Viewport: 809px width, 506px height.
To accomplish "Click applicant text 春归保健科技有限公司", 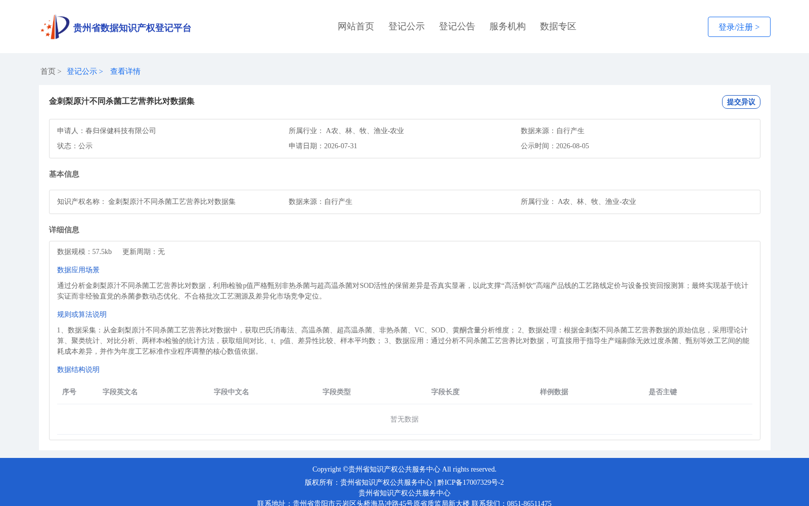I will (121, 131).
